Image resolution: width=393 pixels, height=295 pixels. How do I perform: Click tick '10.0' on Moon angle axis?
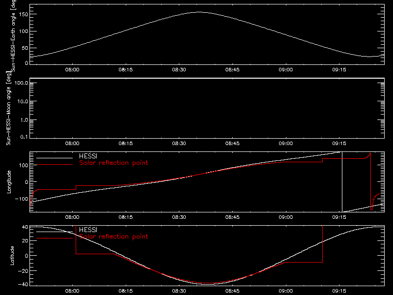[x=23, y=102]
